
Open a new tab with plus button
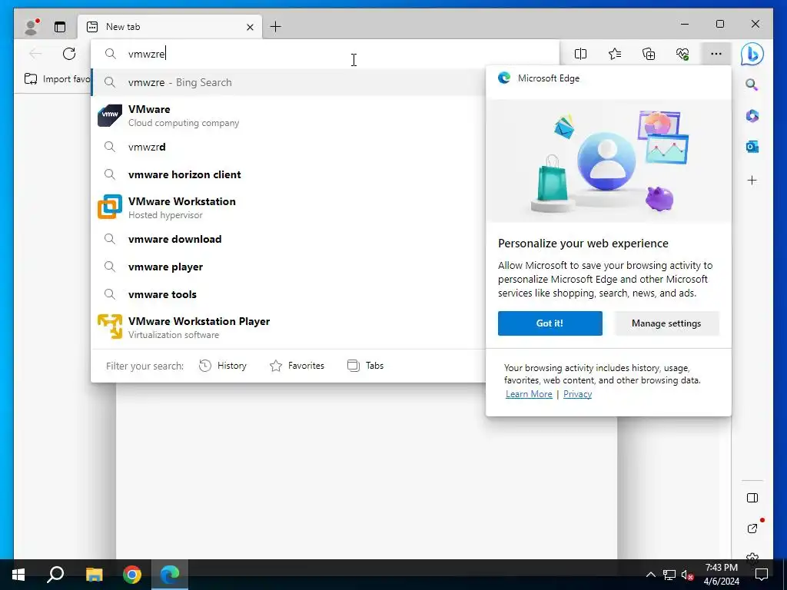click(x=276, y=27)
